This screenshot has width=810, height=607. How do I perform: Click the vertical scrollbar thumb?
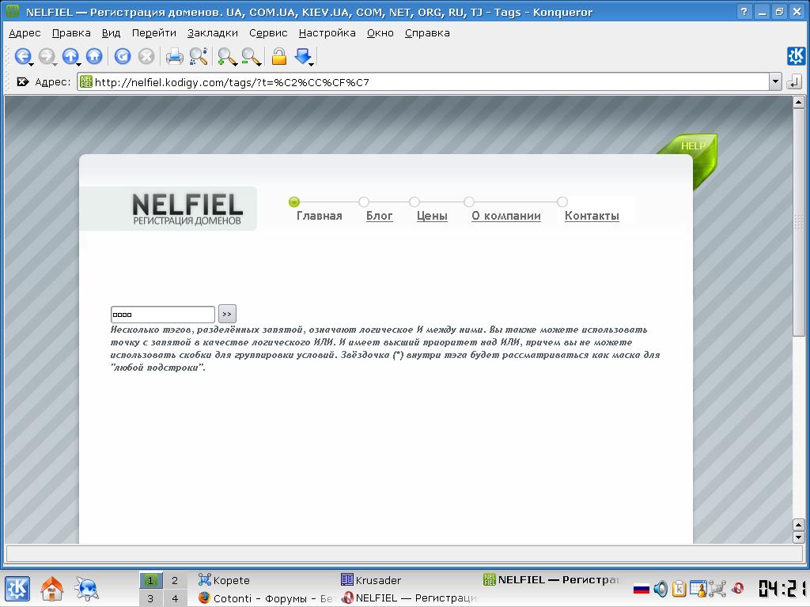(799, 222)
